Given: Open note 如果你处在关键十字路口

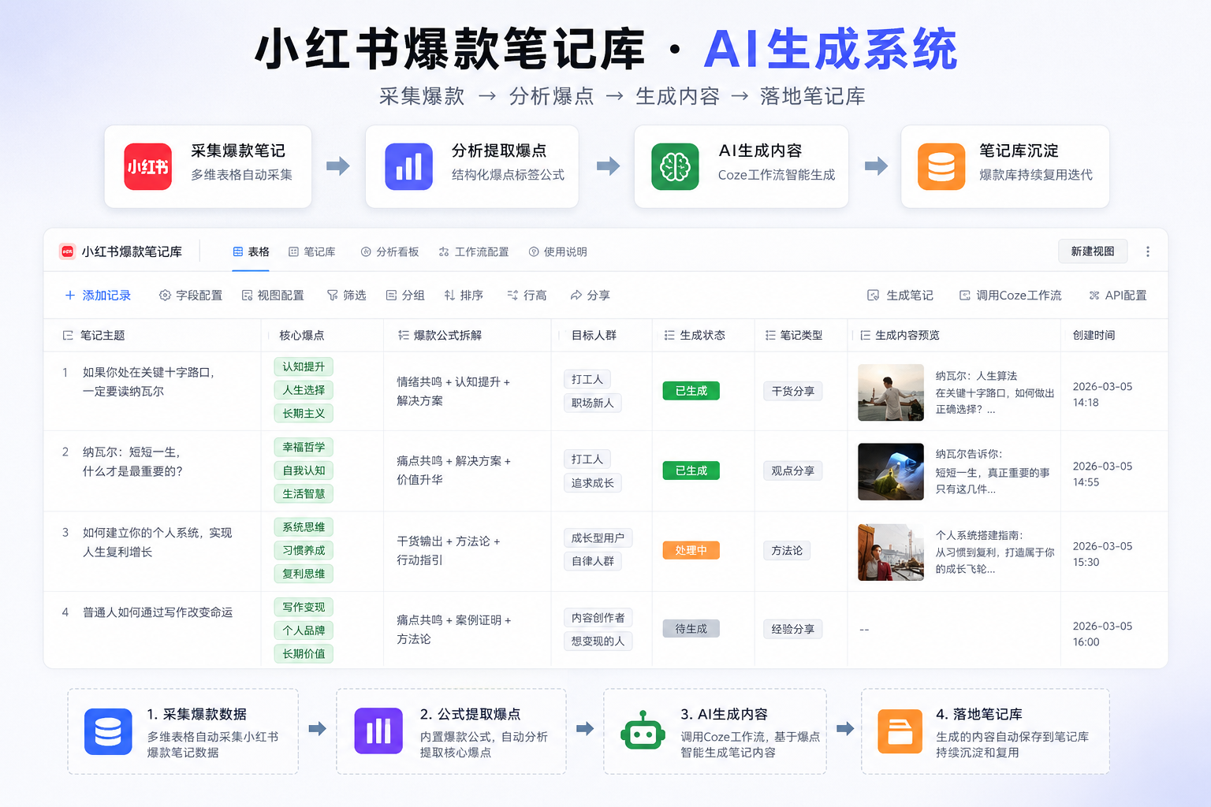Looking at the screenshot, I should click(x=149, y=381).
